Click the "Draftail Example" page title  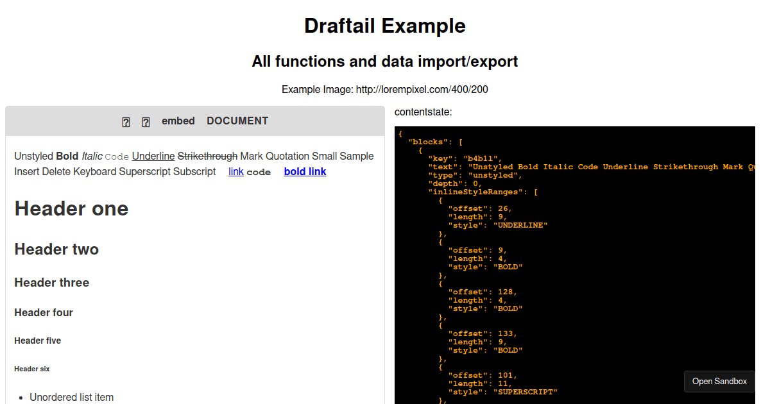pos(385,26)
